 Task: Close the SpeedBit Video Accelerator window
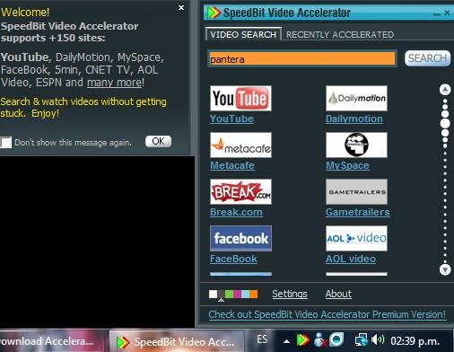pyautogui.click(x=447, y=13)
